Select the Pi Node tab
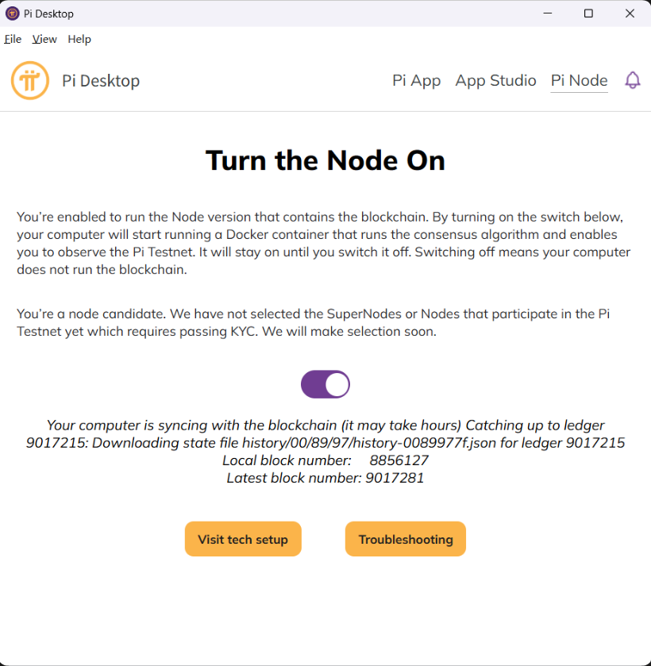Viewport: 651px width, 666px height. coord(580,80)
